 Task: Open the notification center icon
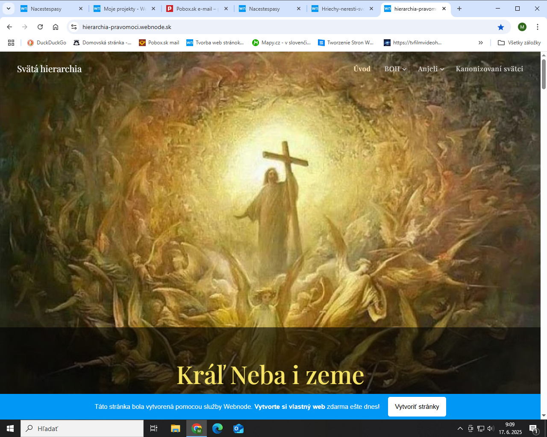(534, 428)
